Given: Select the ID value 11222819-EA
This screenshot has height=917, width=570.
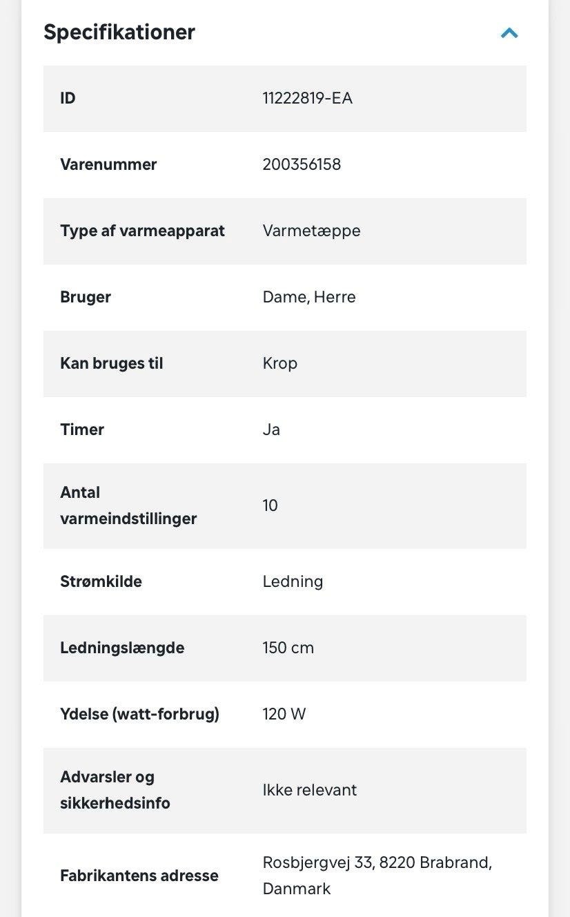Looking at the screenshot, I should coord(308,98).
